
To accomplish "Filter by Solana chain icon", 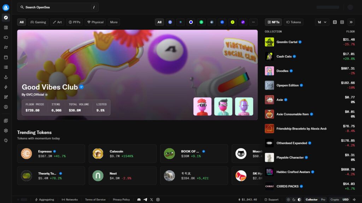I will click(x=181, y=22).
